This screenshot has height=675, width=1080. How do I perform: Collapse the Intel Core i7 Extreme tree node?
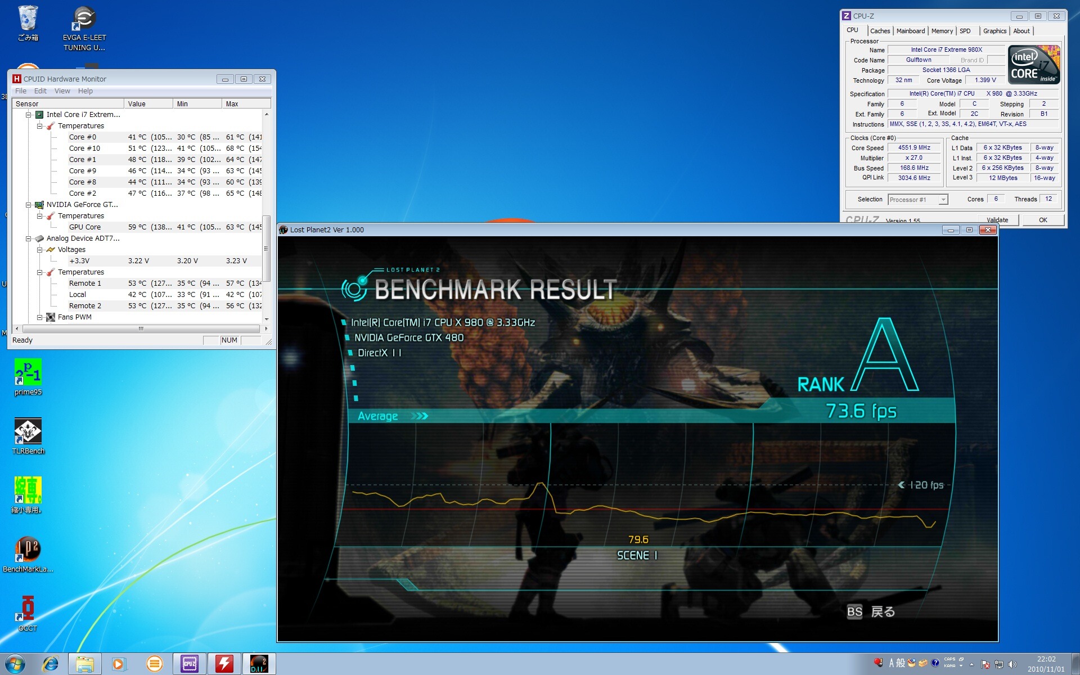(x=28, y=115)
